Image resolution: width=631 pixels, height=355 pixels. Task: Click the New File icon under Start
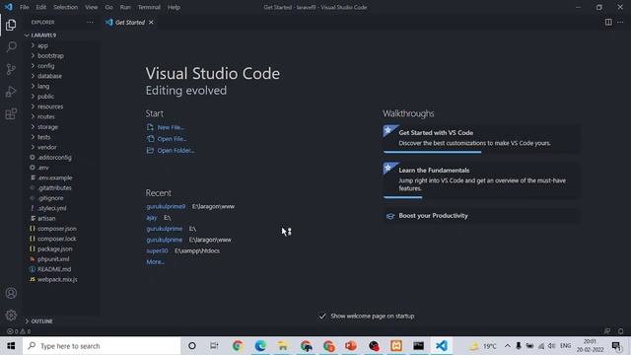[150, 127]
